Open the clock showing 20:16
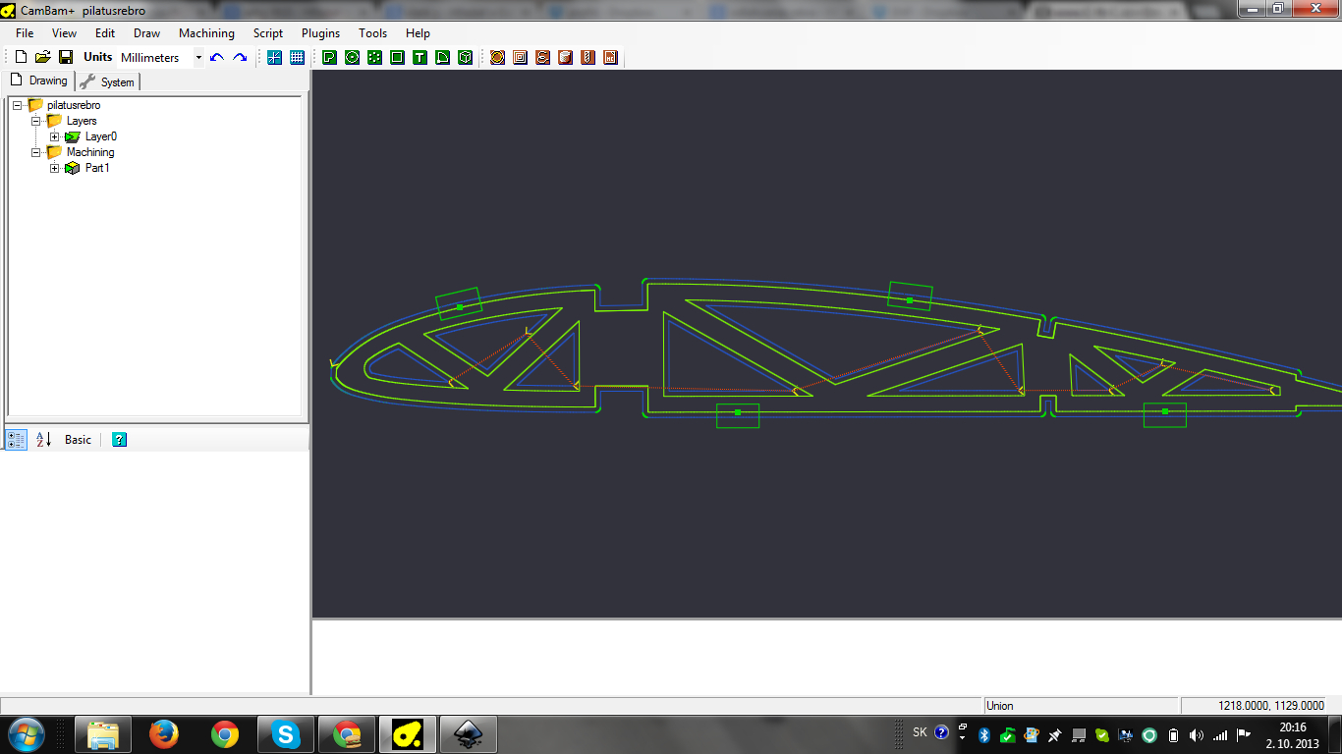1342x754 pixels. point(1293,735)
